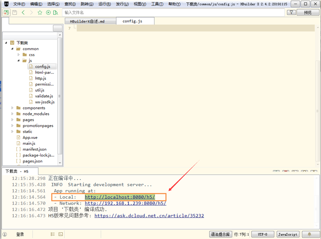Open the 文件(F) menu
This screenshot has width=321, height=239.
click(19, 4)
